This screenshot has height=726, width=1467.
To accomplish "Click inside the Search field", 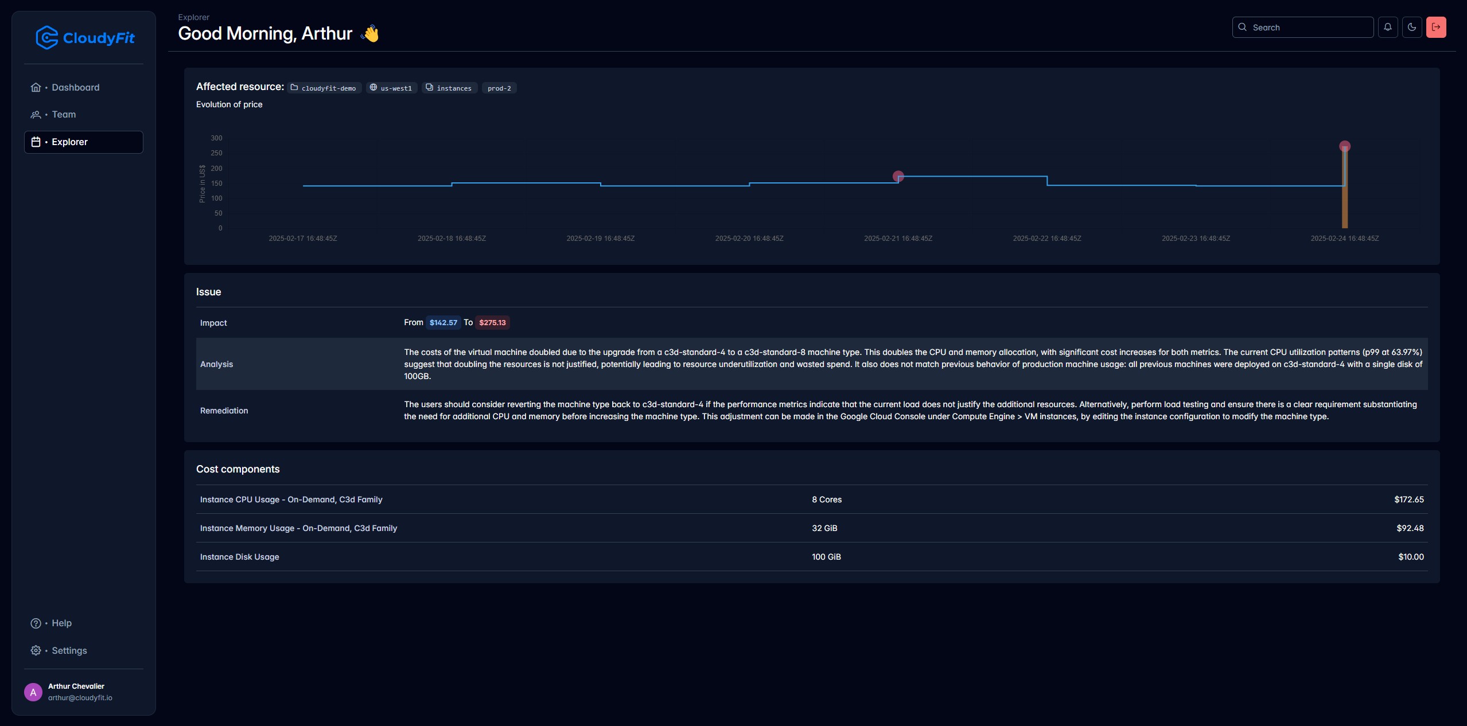I will 1302,27.
